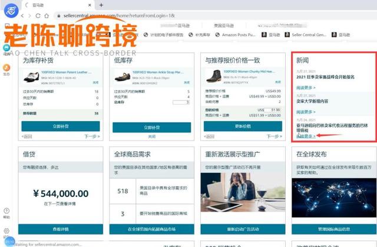Open 100FIXEO Women Patent Leather link
377x247 pixels.
click(x=66, y=72)
